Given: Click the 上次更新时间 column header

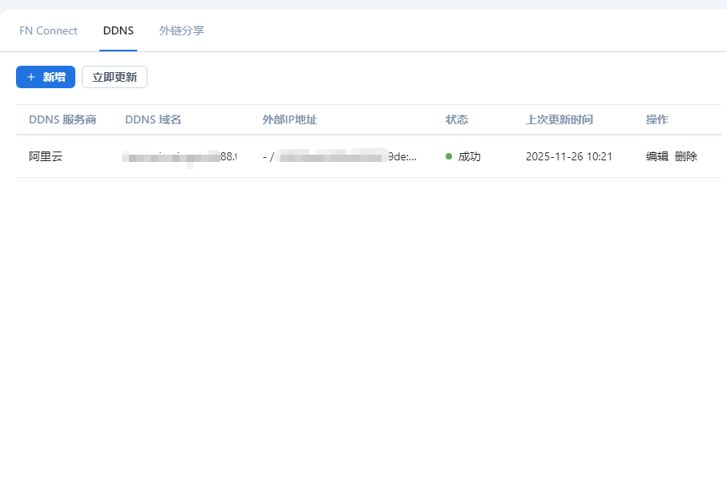Looking at the screenshot, I should [x=559, y=119].
